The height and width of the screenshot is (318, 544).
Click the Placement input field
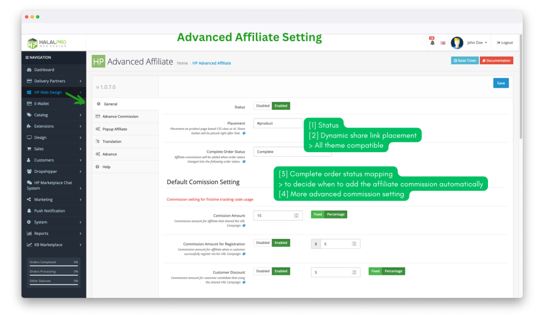click(277, 123)
